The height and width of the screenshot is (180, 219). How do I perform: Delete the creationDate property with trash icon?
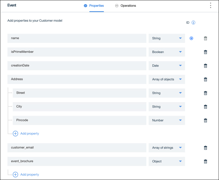click(x=205, y=66)
